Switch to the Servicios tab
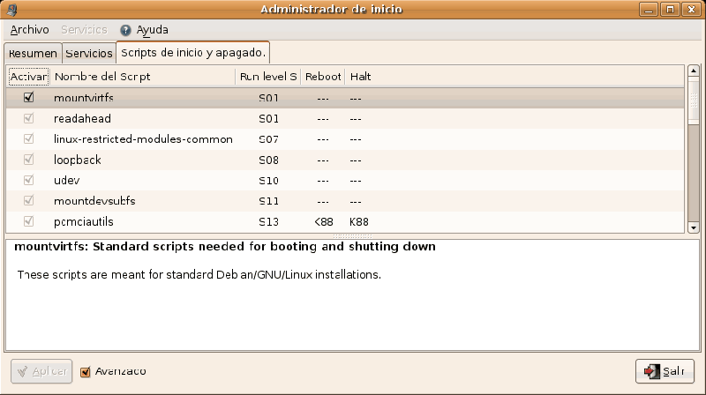The image size is (706, 395). click(89, 53)
